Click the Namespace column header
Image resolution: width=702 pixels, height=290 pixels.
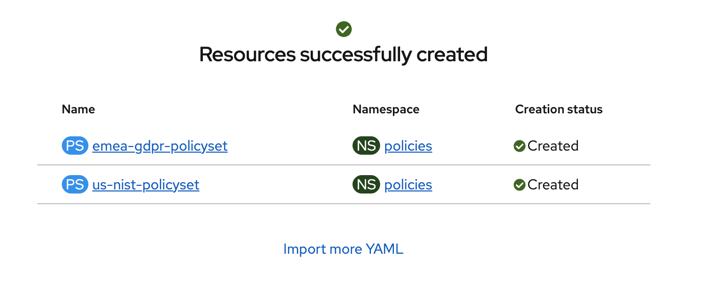[x=386, y=109]
